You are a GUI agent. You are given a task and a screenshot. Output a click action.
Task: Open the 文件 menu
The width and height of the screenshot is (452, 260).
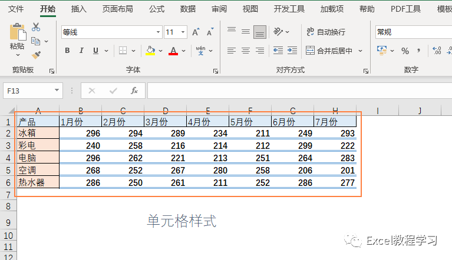click(15, 9)
